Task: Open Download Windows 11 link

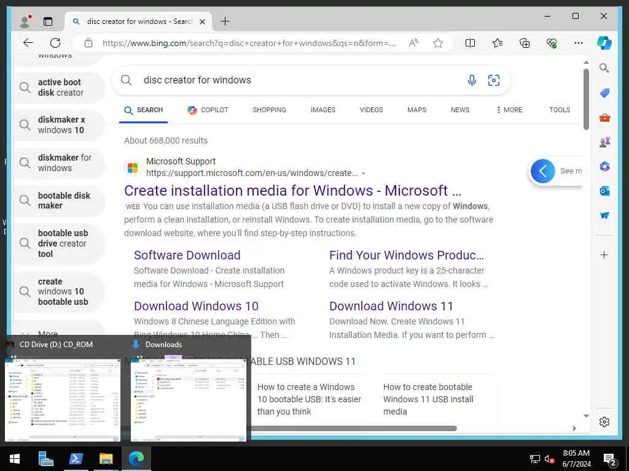Action: point(391,306)
